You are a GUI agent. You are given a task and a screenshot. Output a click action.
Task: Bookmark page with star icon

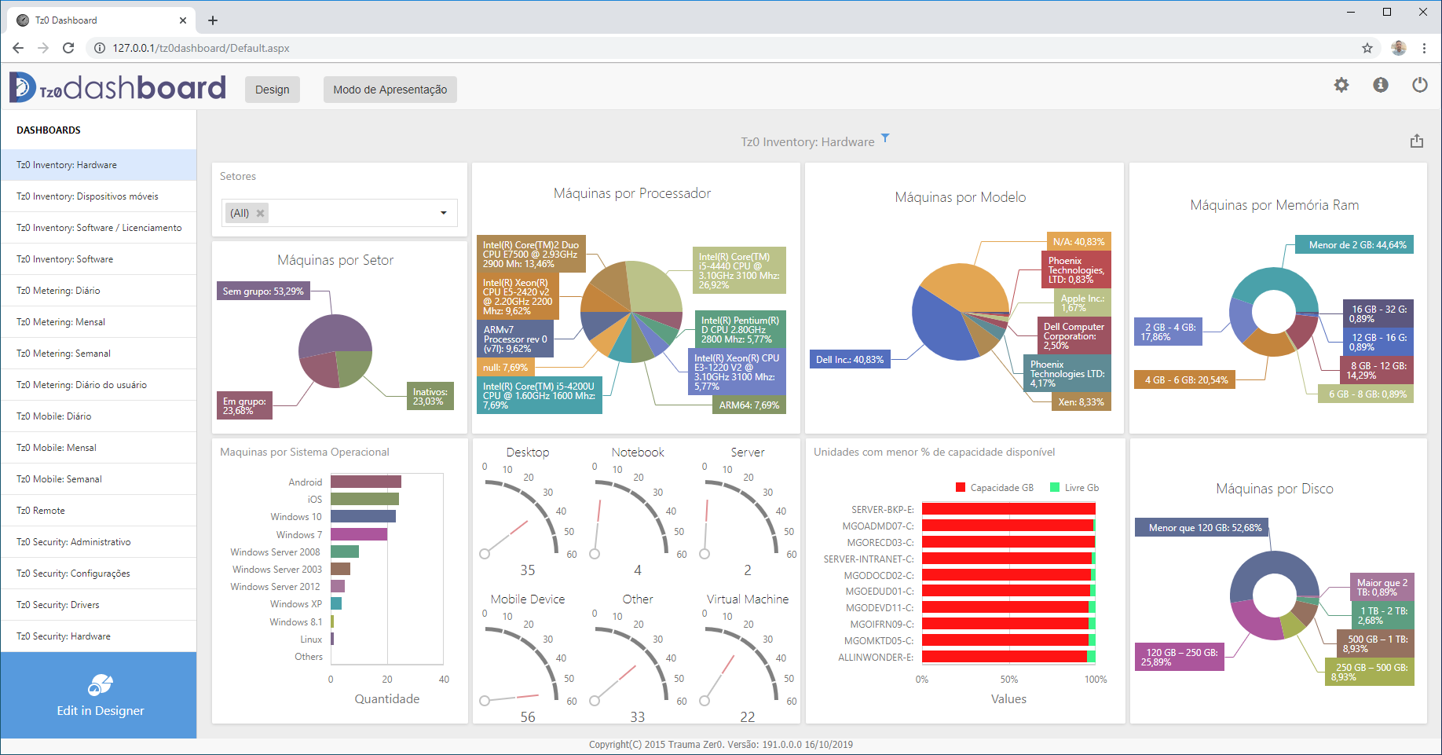point(1367,48)
